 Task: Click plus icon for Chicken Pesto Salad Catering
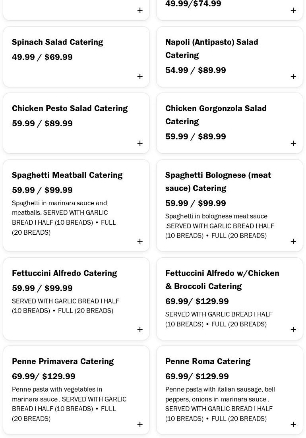point(140,143)
